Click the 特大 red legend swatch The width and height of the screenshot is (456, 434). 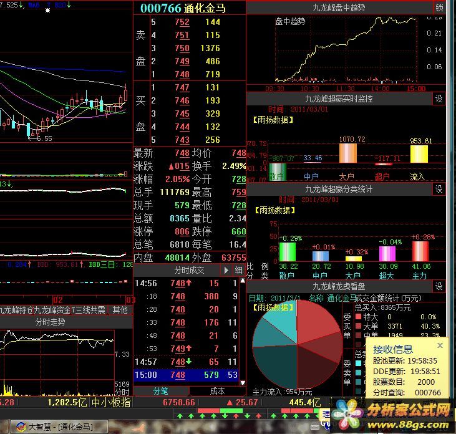[359, 317]
